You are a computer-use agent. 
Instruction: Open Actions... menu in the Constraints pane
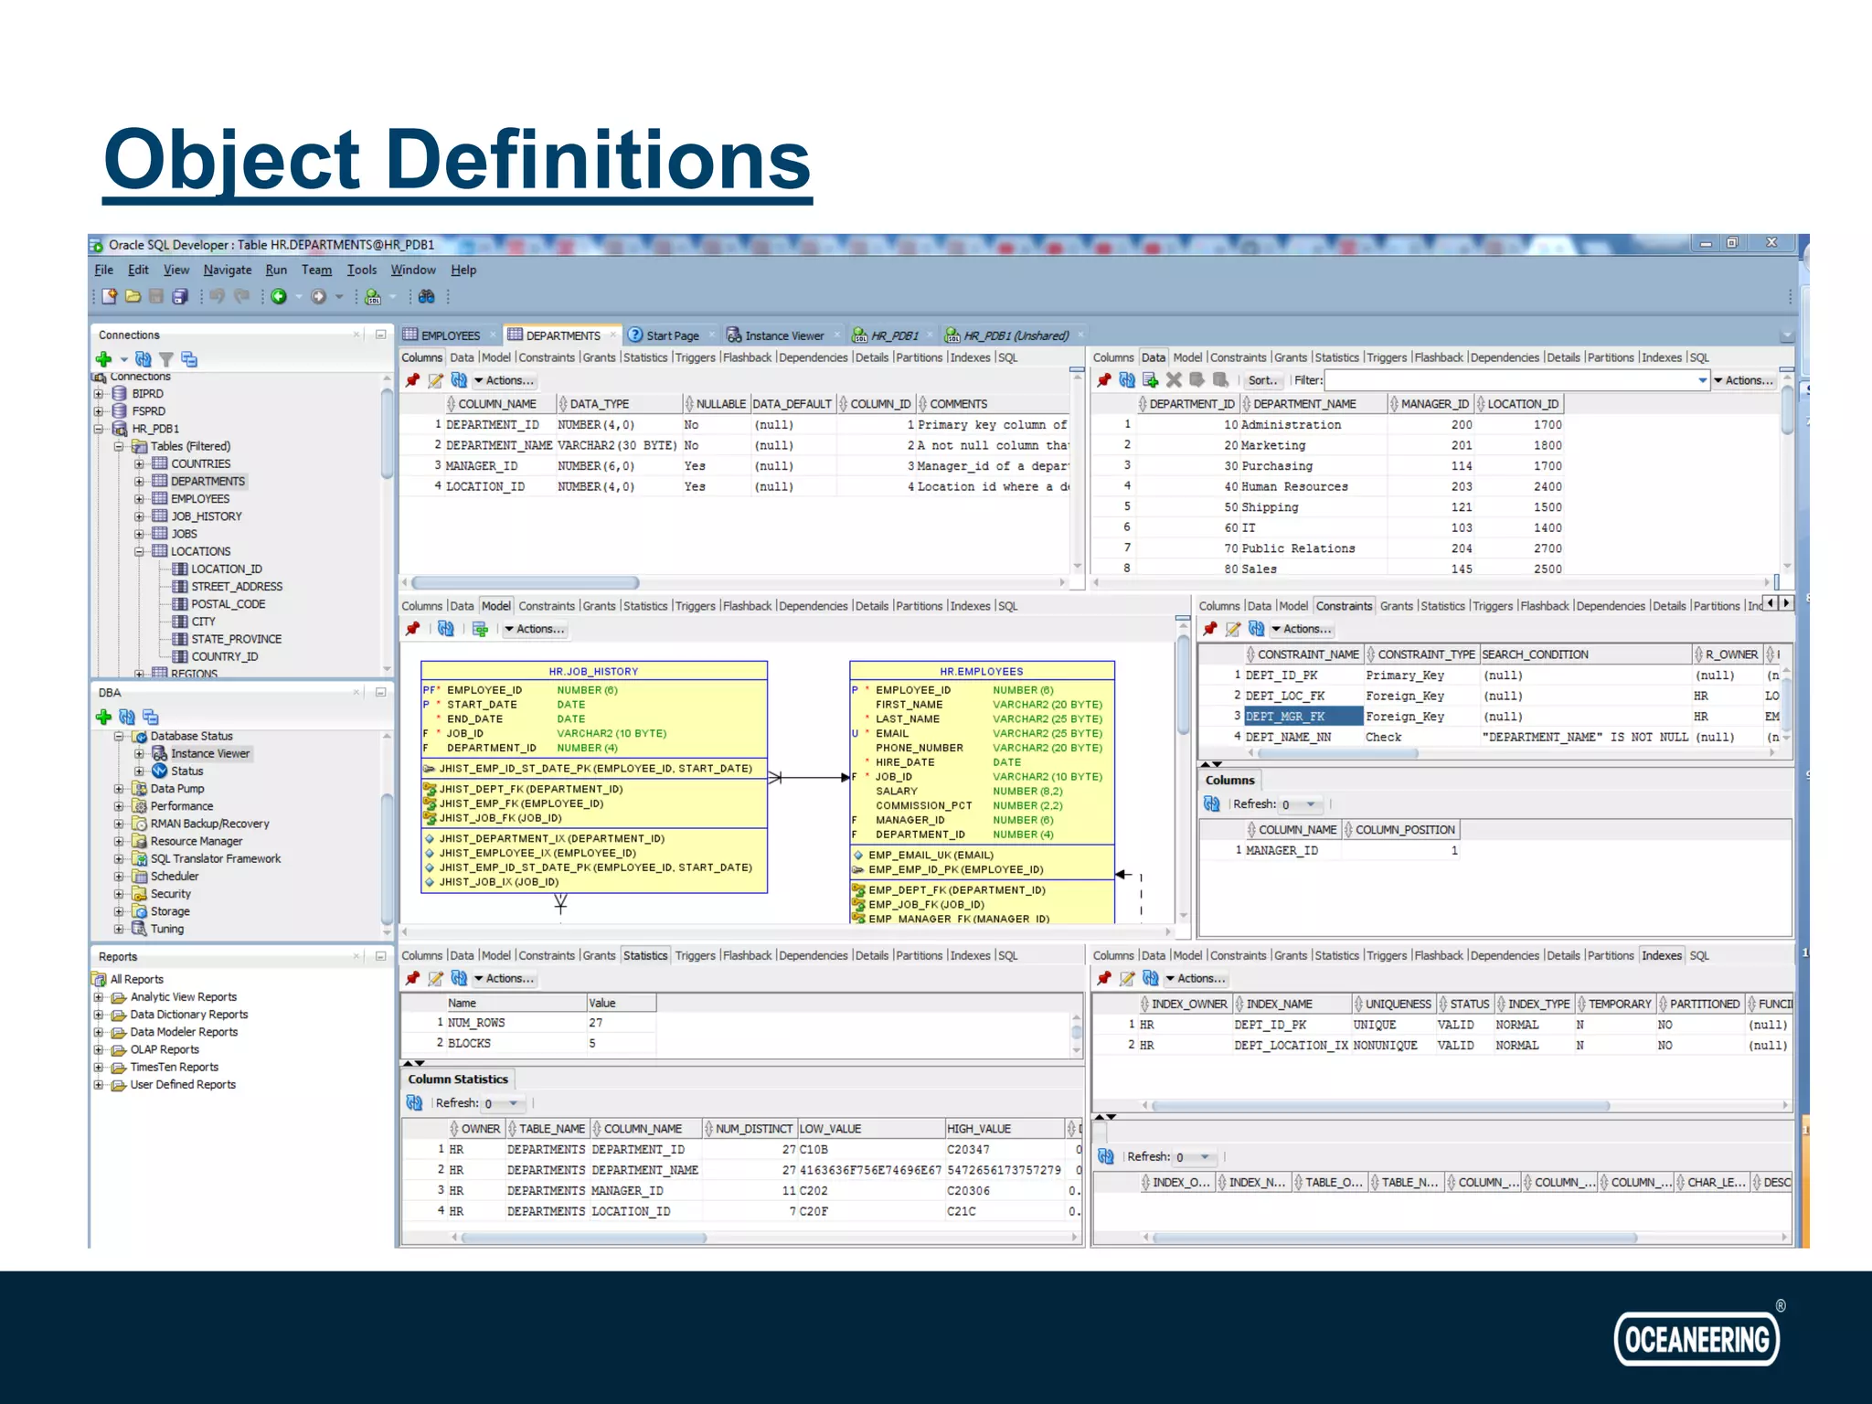point(1303,629)
